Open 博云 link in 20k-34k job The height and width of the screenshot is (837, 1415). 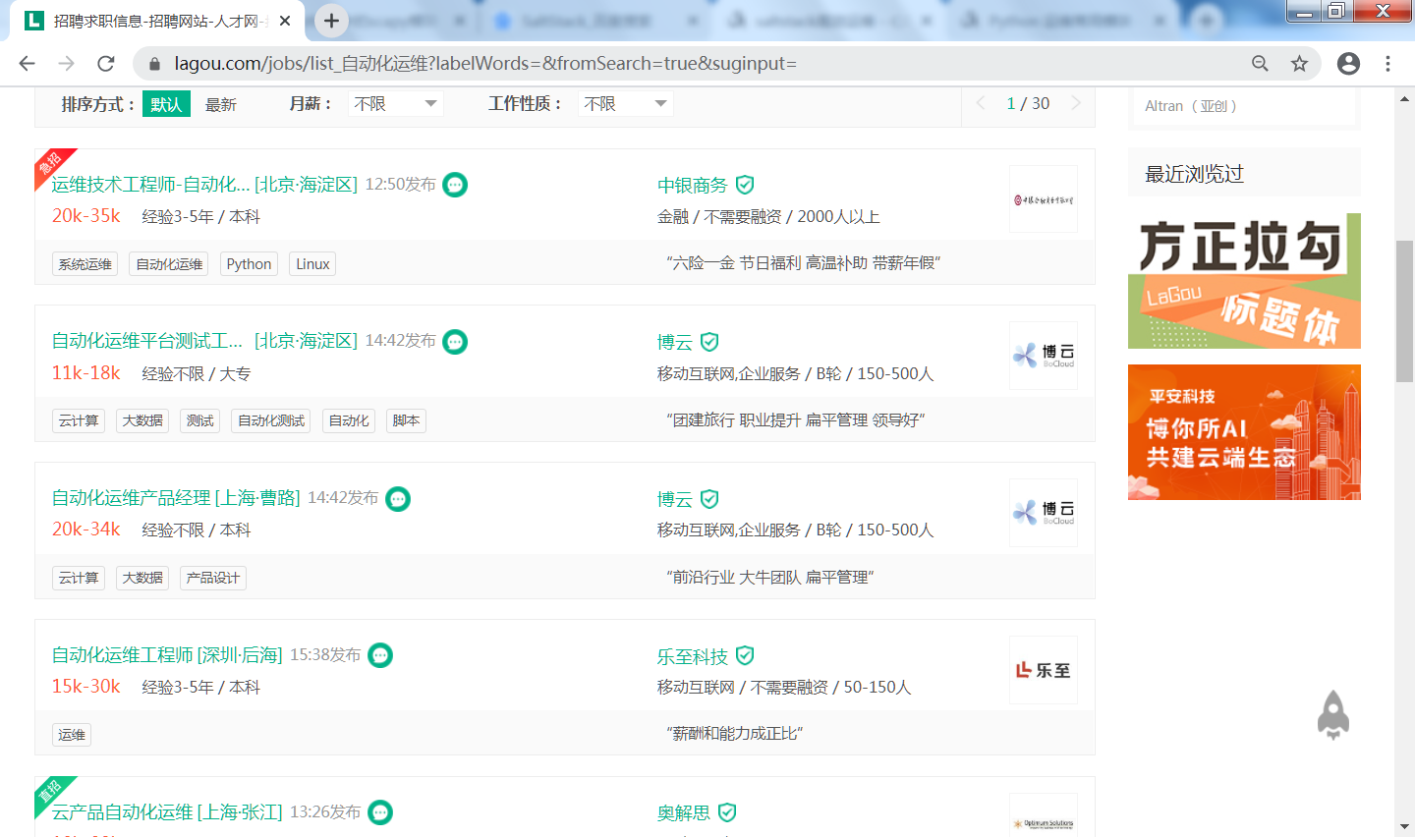[x=675, y=499]
